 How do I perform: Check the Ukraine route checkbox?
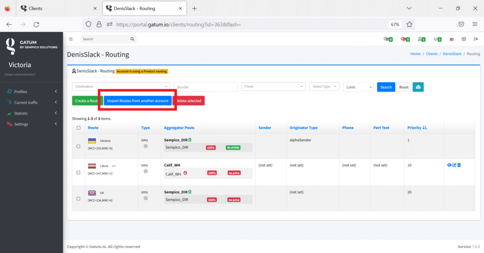point(78,147)
